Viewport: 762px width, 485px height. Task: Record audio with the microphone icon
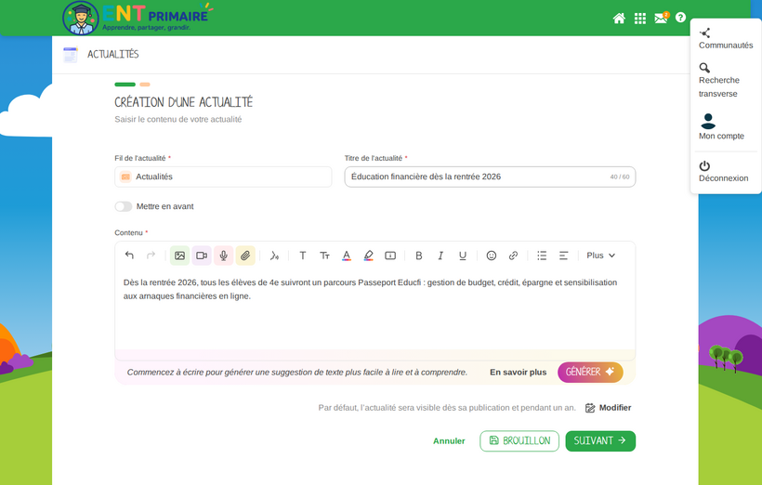223,256
